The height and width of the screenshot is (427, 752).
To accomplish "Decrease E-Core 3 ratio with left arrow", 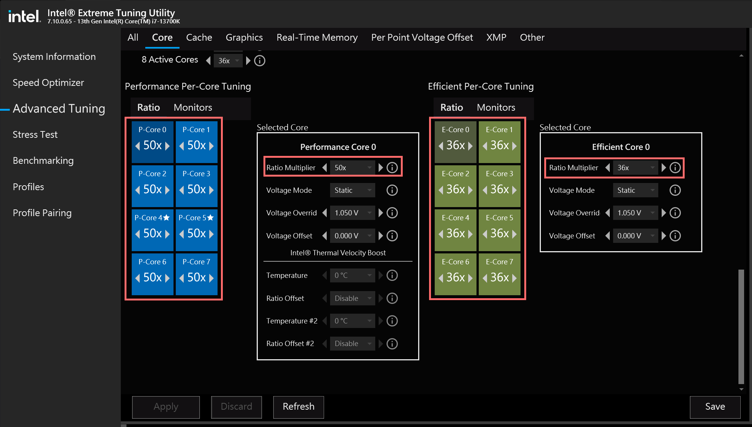I will coord(485,190).
